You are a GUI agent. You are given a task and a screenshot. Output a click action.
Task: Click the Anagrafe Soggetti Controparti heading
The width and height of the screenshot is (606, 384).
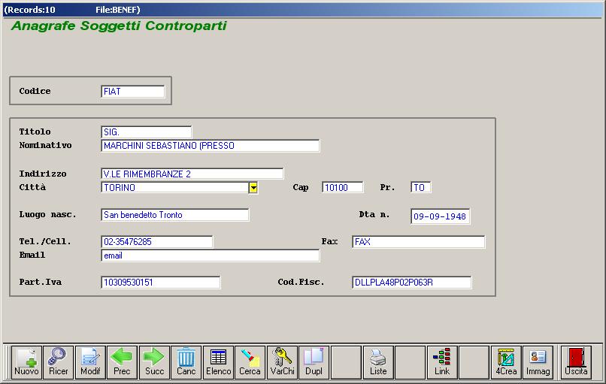coord(119,26)
